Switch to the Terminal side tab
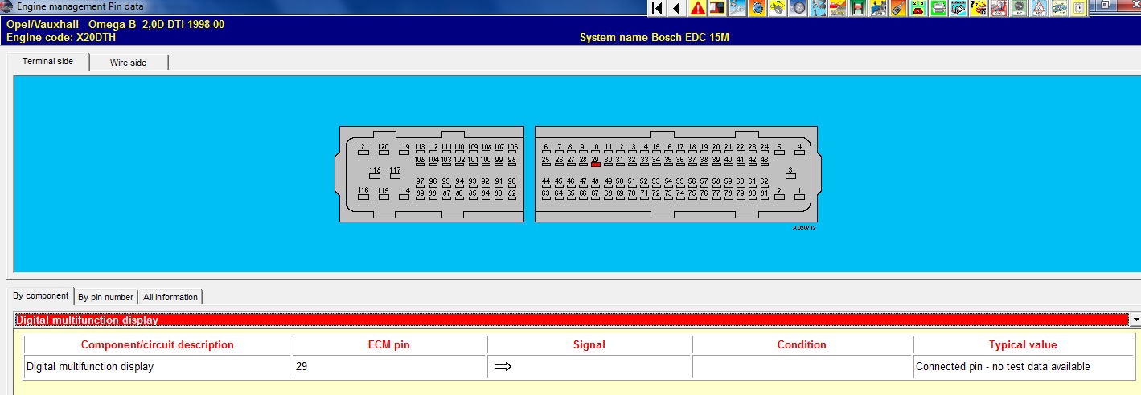The height and width of the screenshot is (395, 1141). tap(47, 62)
